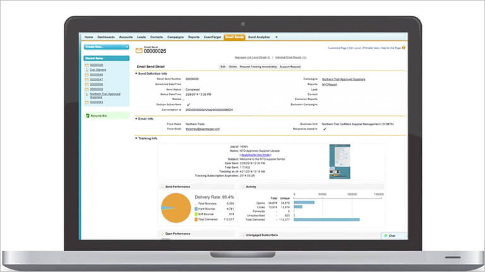
Task: Click the orange help question mark icon
Action: point(404,48)
